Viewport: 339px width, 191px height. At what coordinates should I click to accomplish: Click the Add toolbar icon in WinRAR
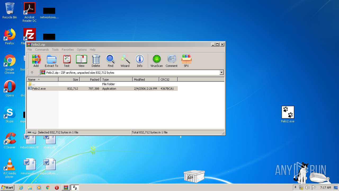tap(36, 61)
